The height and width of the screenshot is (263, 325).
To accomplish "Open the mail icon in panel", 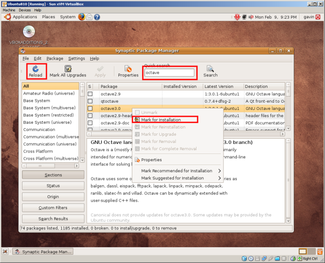I will point(89,17).
